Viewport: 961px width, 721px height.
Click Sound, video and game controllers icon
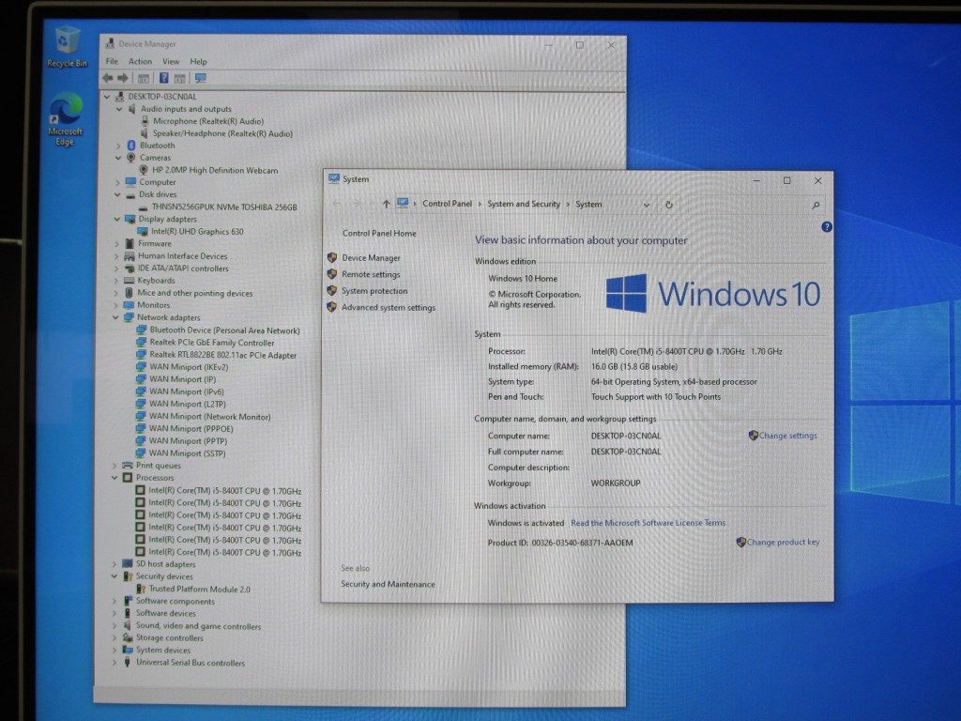tap(127, 625)
